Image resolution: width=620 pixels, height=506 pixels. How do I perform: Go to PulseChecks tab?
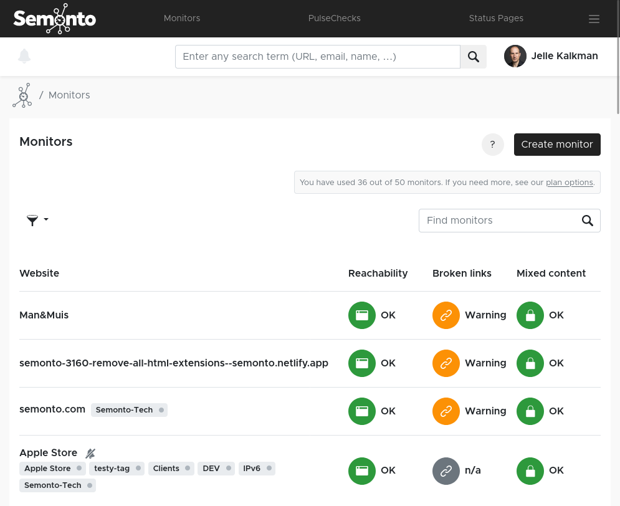coord(334,19)
